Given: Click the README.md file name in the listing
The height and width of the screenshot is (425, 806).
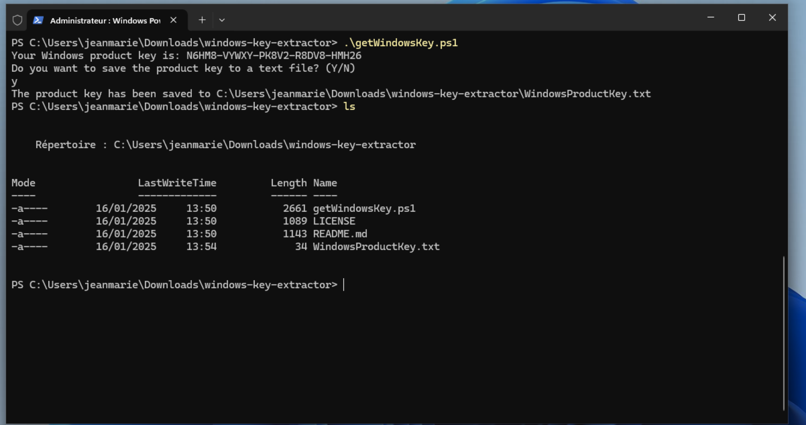Looking at the screenshot, I should point(340,234).
